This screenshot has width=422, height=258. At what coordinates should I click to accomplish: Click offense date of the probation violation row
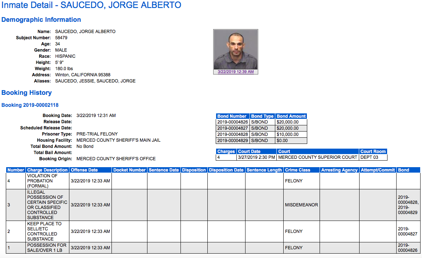90,181
